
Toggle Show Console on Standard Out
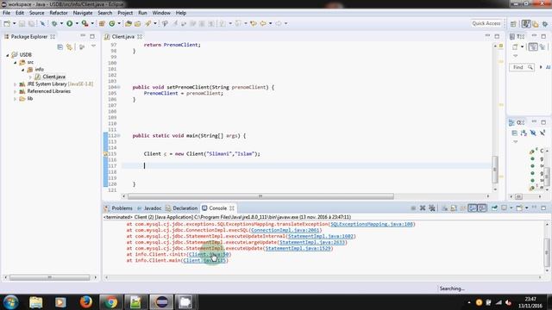(473, 208)
